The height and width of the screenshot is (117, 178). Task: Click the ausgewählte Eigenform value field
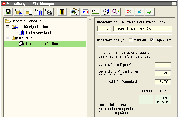coord(163,65)
